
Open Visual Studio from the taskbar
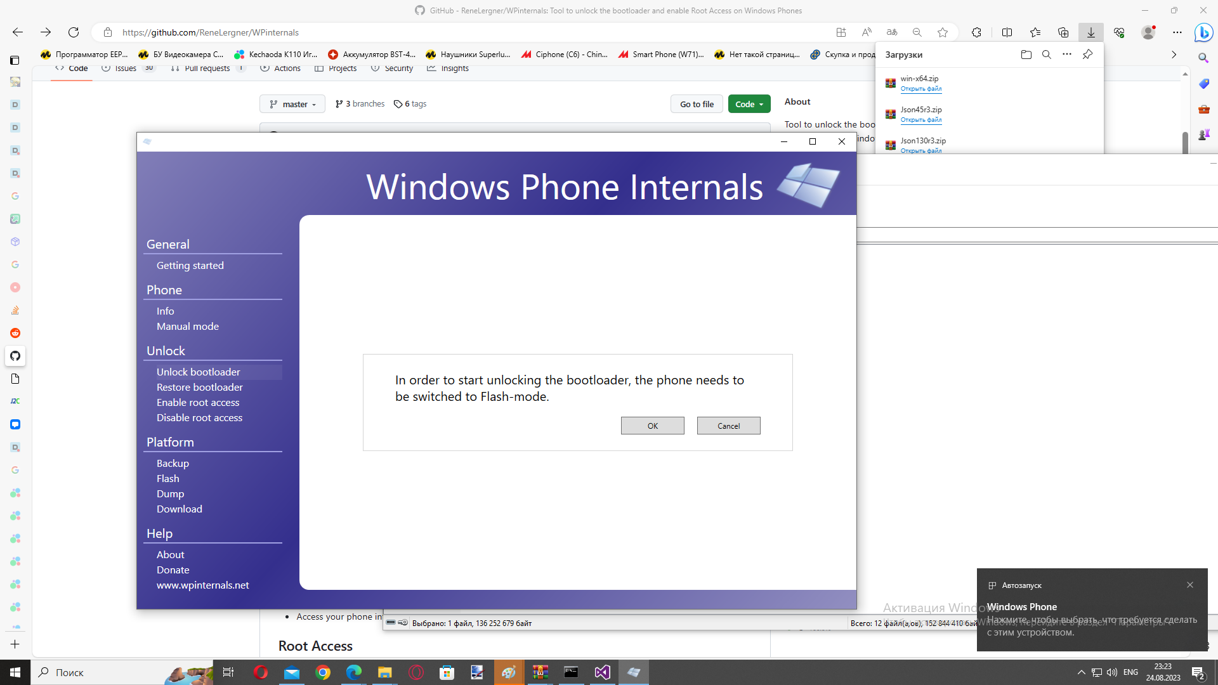[x=602, y=672]
